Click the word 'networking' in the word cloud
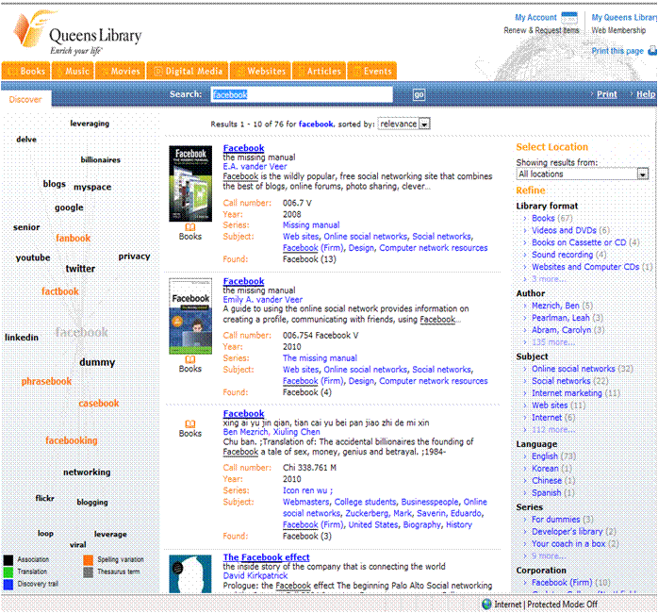Image resolution: width=658 pixels, height=613 pixels. pyautogui.click(x=87, y=472)
